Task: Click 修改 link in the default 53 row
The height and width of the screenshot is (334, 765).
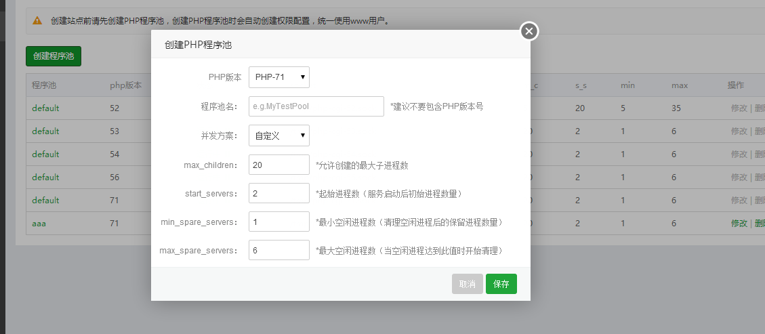Action: click(739, 131)
